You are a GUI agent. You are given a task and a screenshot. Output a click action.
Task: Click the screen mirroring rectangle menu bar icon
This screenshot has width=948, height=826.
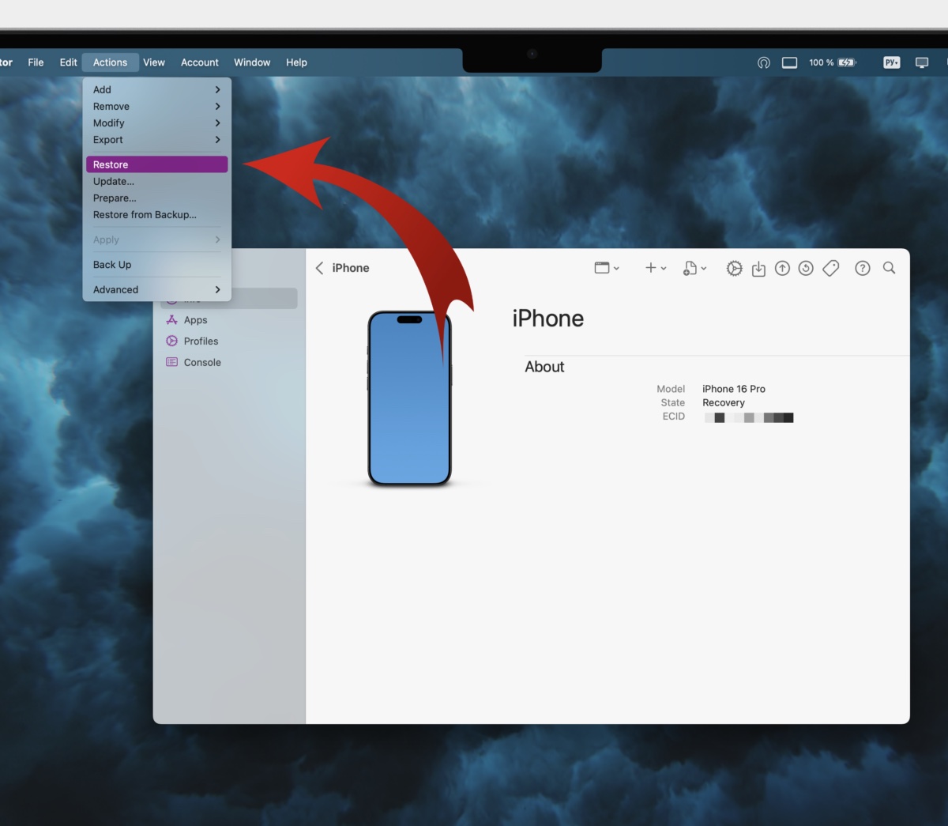[789, 62]
